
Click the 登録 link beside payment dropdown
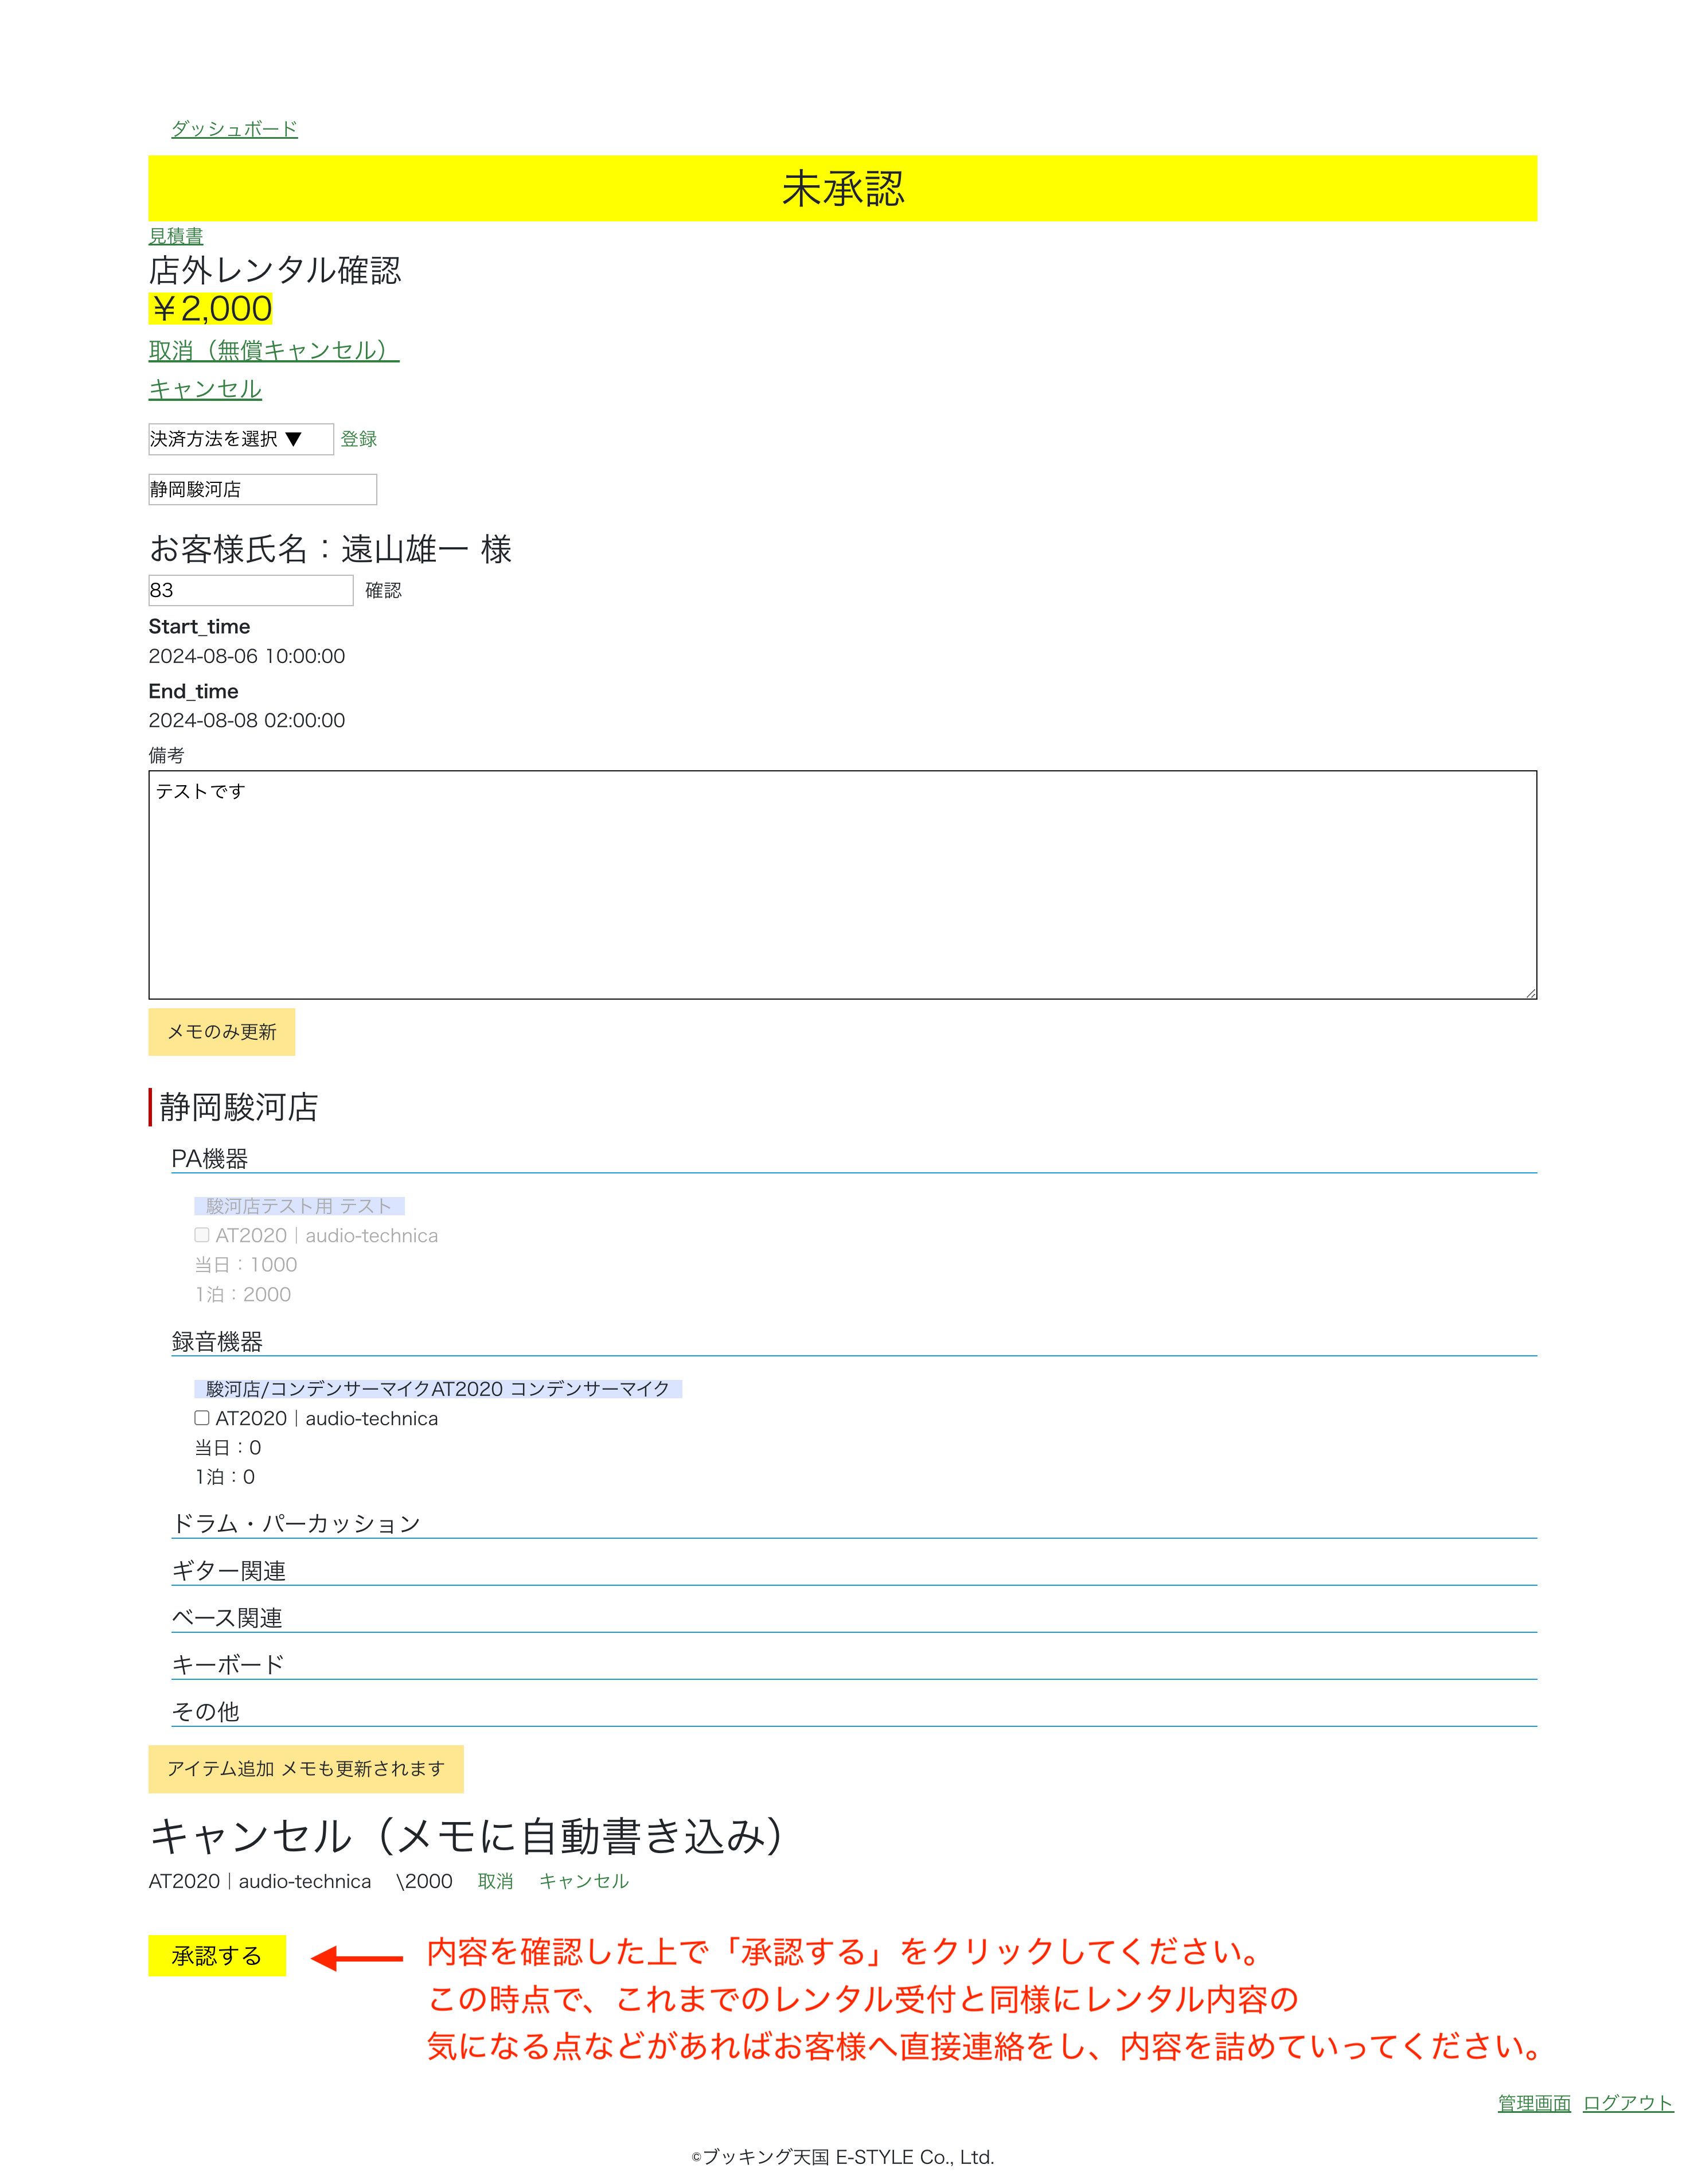tap(358, 439)
